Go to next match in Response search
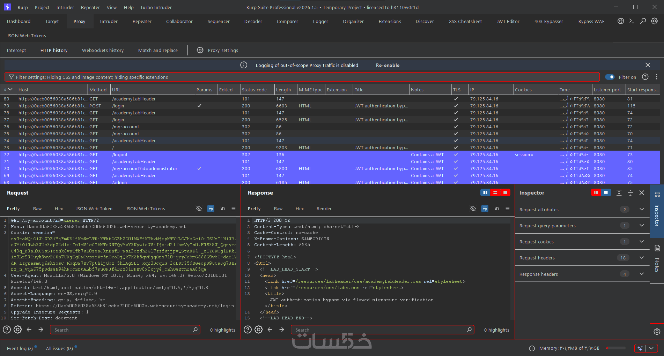Viewport: 664px width, 356px height. click(282, 330)
